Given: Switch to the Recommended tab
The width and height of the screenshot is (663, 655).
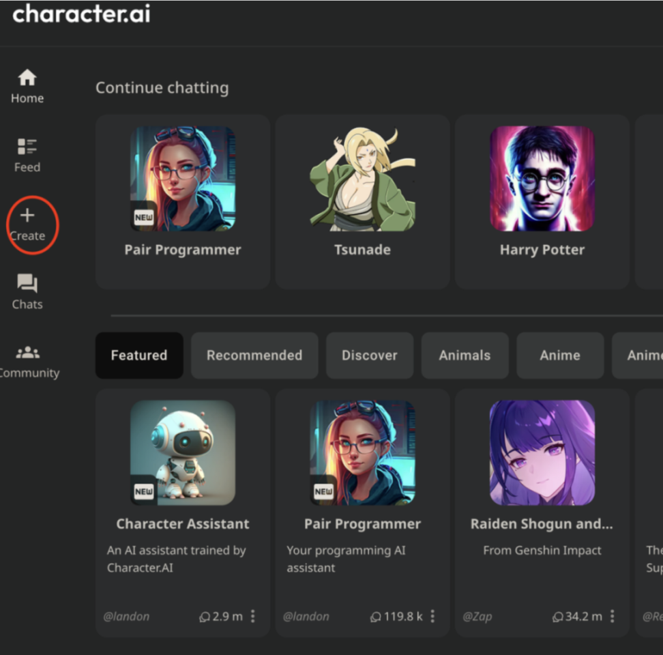Looking at the screenshot, I should coord(254,355).
